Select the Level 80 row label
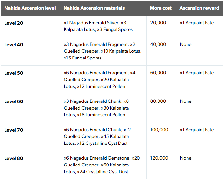This screenshot has height=181, width=224. (x=14, y=158)
